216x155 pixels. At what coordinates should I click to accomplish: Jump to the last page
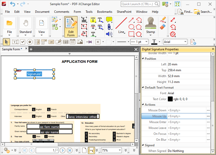click(70, 150)
